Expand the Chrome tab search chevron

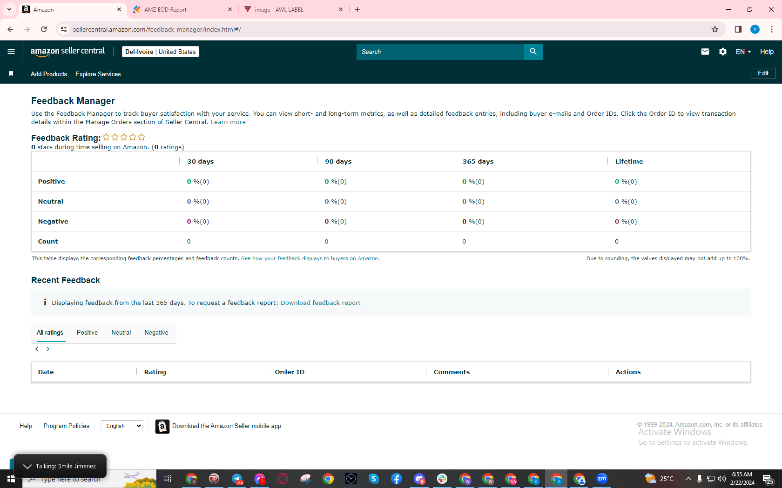click(x=9, y=9)
